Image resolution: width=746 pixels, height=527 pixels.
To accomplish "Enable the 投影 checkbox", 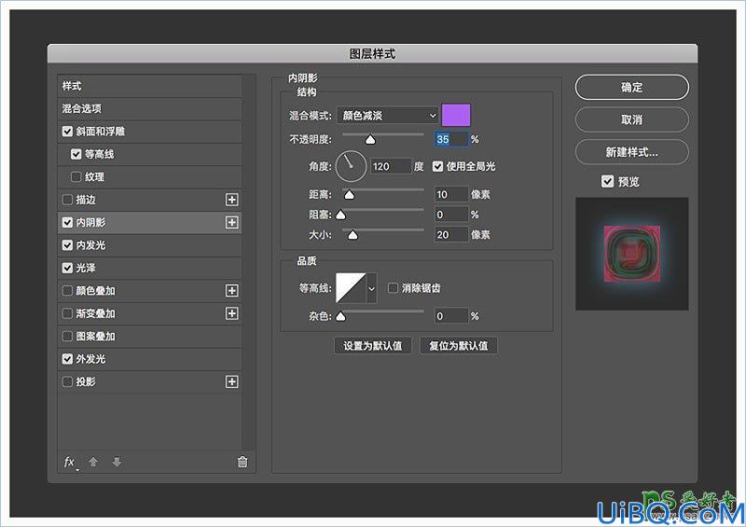I will coord(67,381).
